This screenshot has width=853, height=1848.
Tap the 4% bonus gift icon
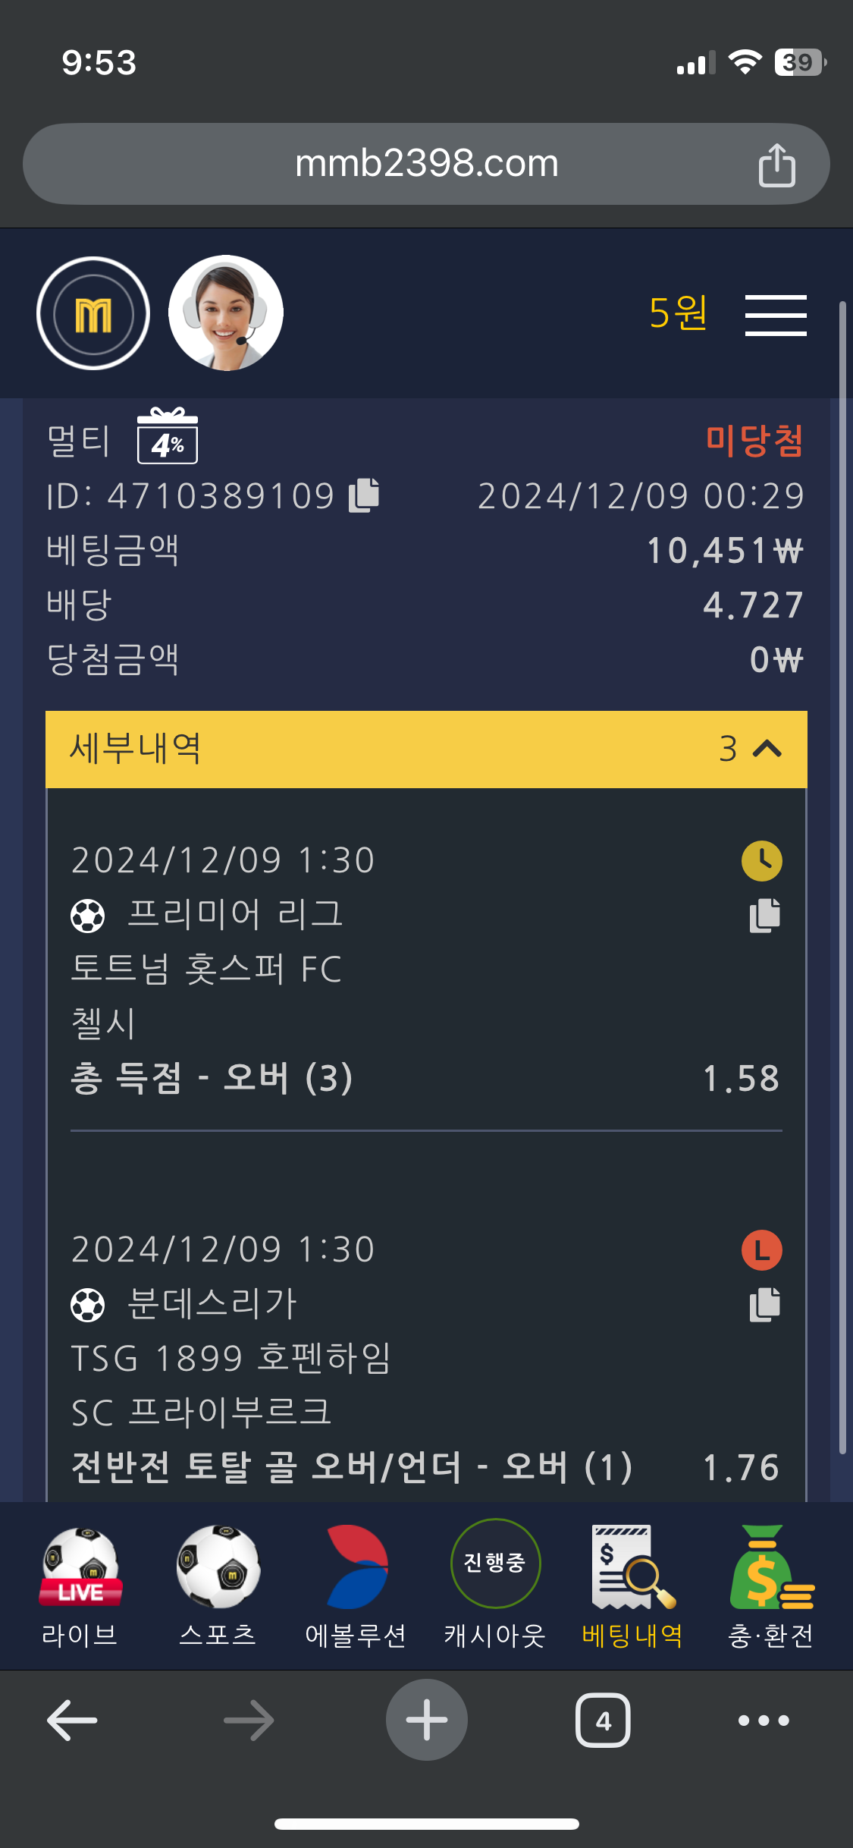(168, 437)
